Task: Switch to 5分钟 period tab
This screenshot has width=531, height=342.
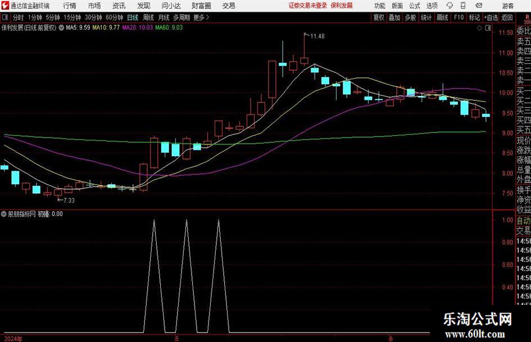Action: 53,17
